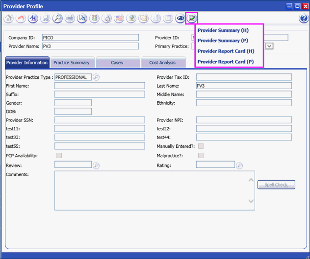This screenshot has height=259, width=310.
Task: Click the printer icon in toolbar
Action: [70, 19]
